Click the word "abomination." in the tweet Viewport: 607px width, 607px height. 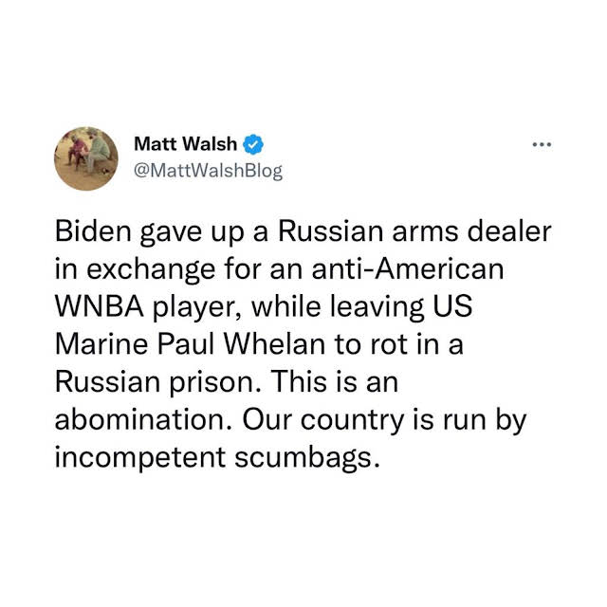[x=144, y=419]
